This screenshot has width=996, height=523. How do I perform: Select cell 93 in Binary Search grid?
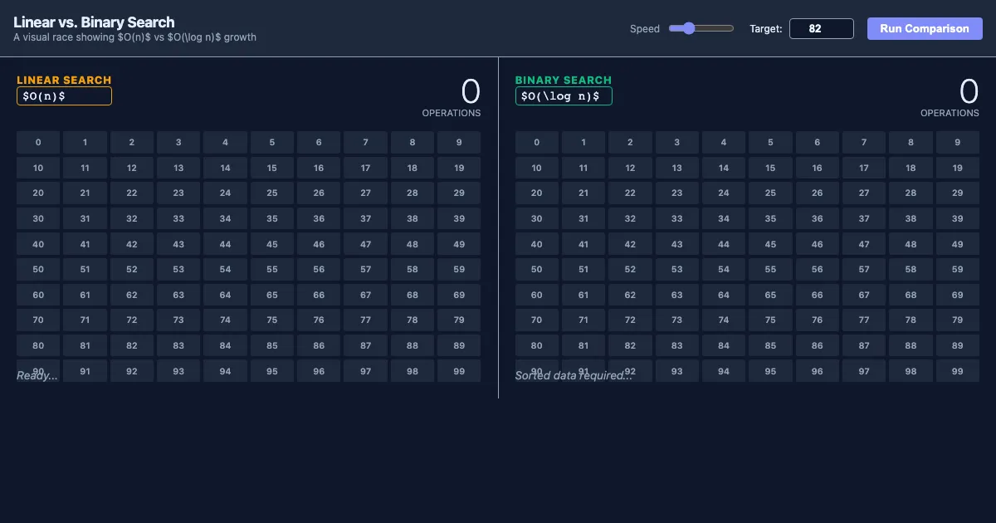[676, 371]
